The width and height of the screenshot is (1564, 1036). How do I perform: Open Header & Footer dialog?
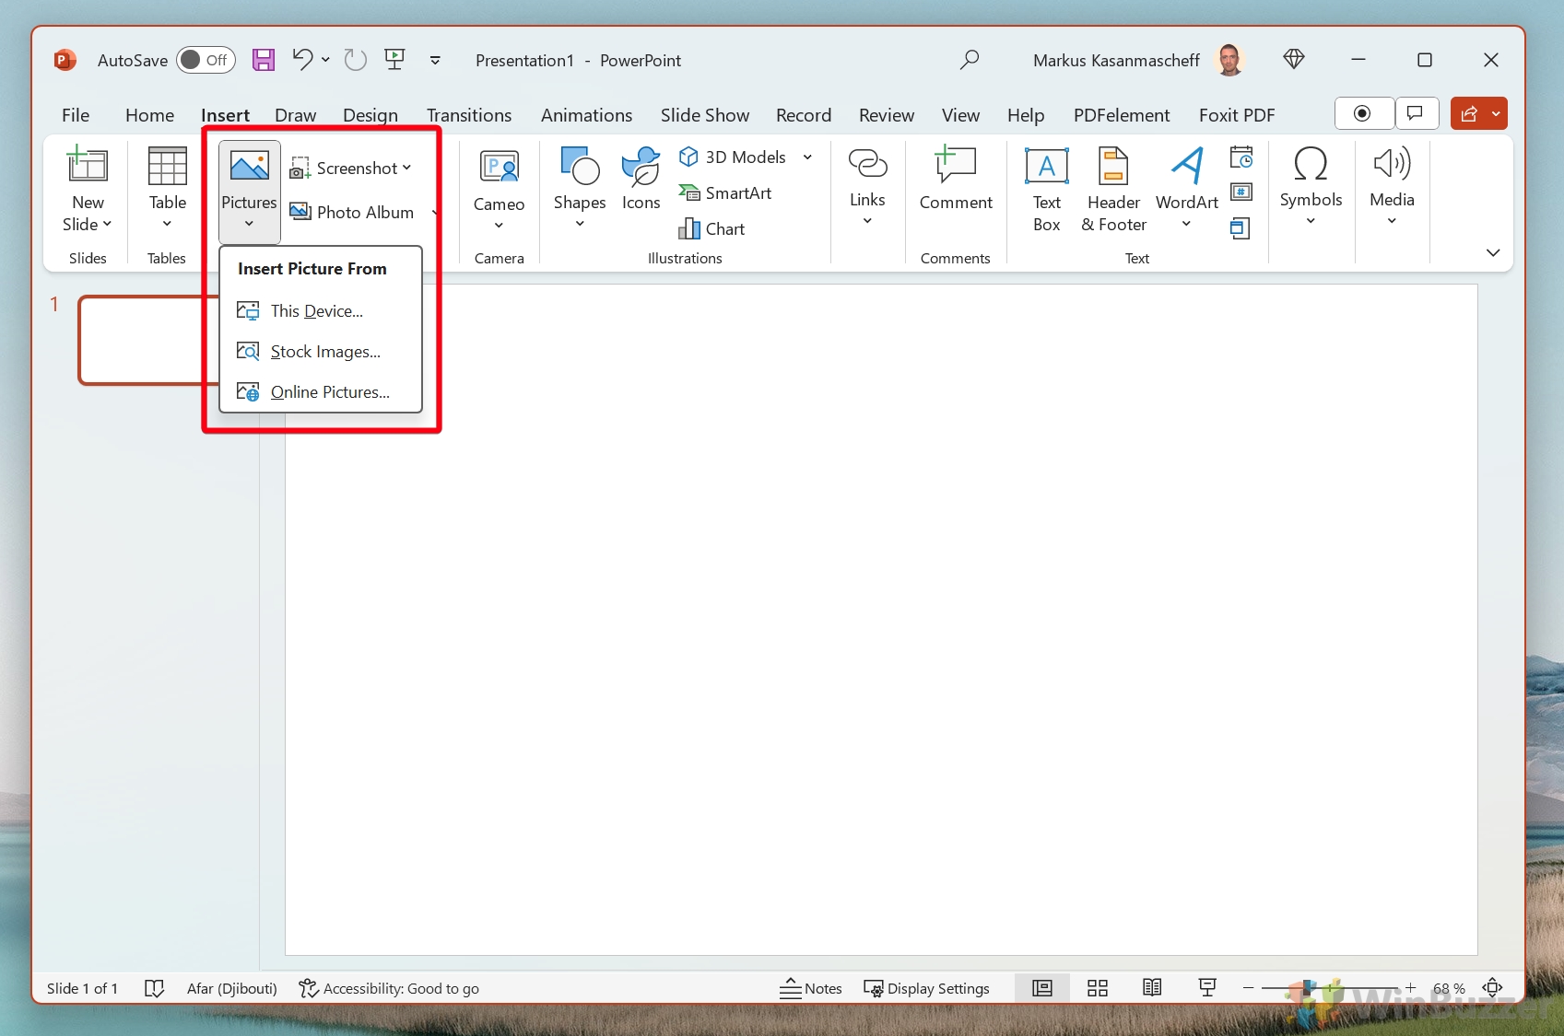(x=1113, y=189)
